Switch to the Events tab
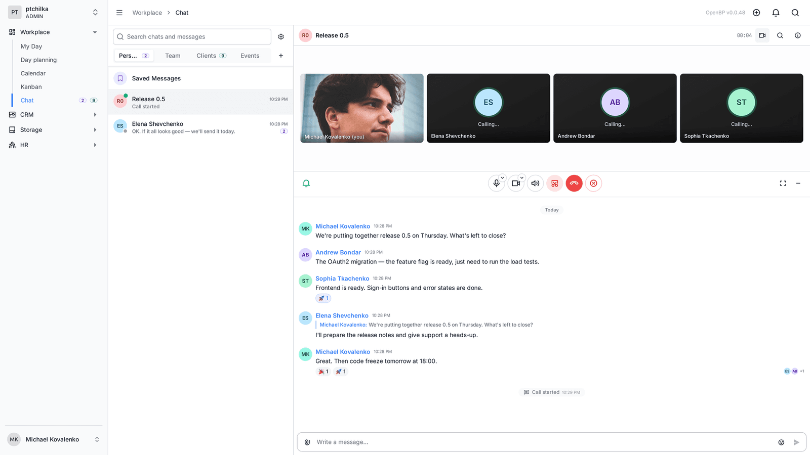Screen dimensions: 810x455 [x=250, y=56]
